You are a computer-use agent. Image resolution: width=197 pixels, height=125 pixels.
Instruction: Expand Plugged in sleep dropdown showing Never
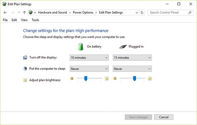click(x=132, y=69)
